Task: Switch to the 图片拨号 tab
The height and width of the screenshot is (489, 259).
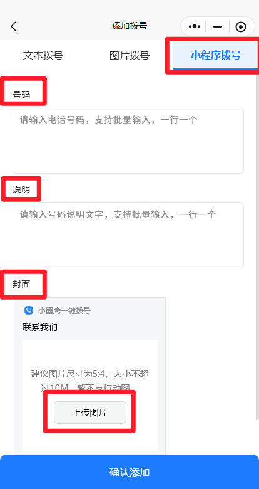Action: pyautogui.click(x=129, y=55)
